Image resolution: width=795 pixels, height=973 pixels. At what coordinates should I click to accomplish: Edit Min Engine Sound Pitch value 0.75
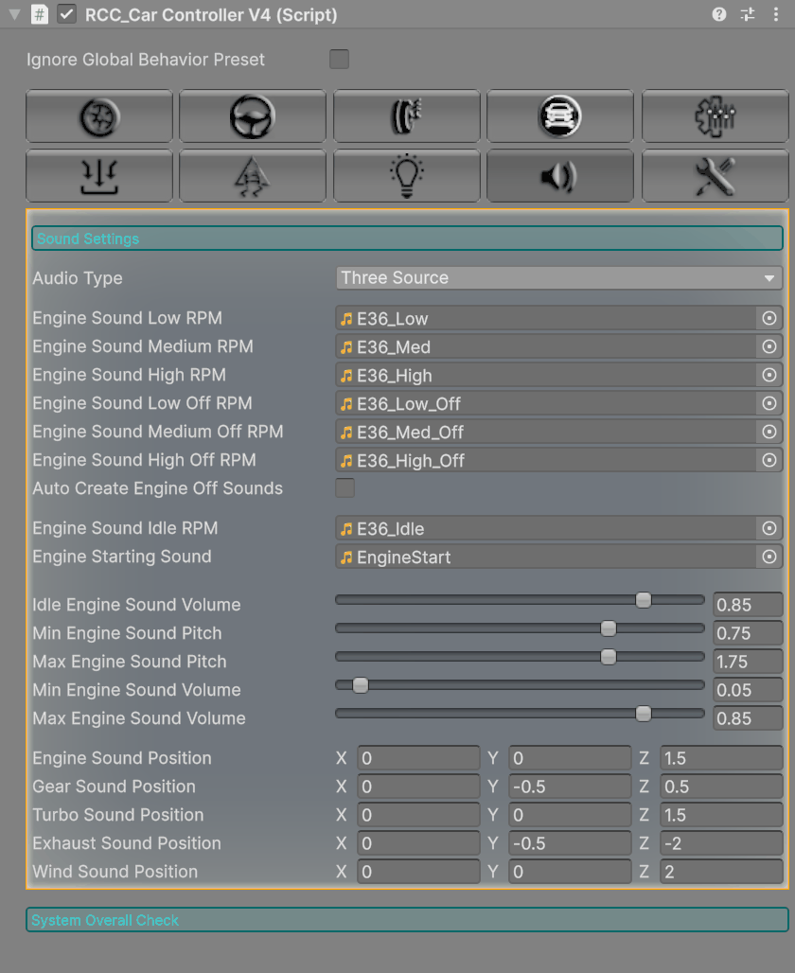click(x=748, y=633)
